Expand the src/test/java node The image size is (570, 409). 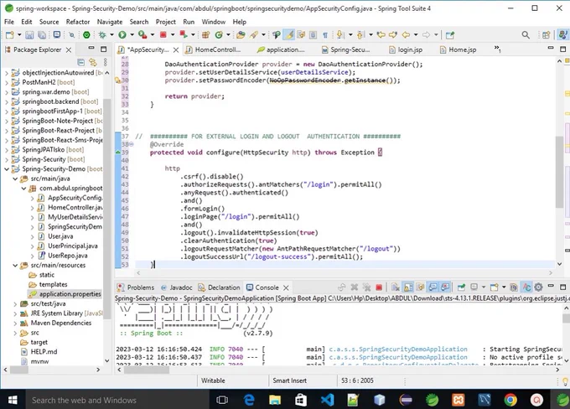(15, 303)
